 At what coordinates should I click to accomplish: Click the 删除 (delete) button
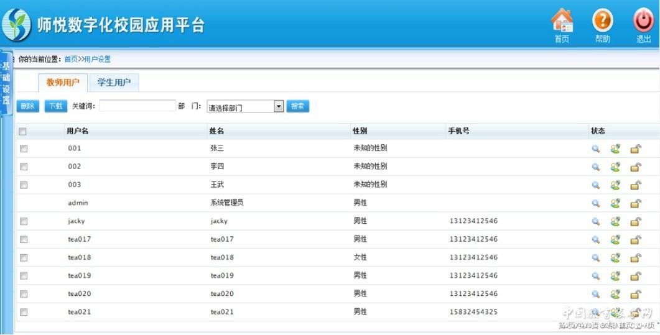coord(27,106)
